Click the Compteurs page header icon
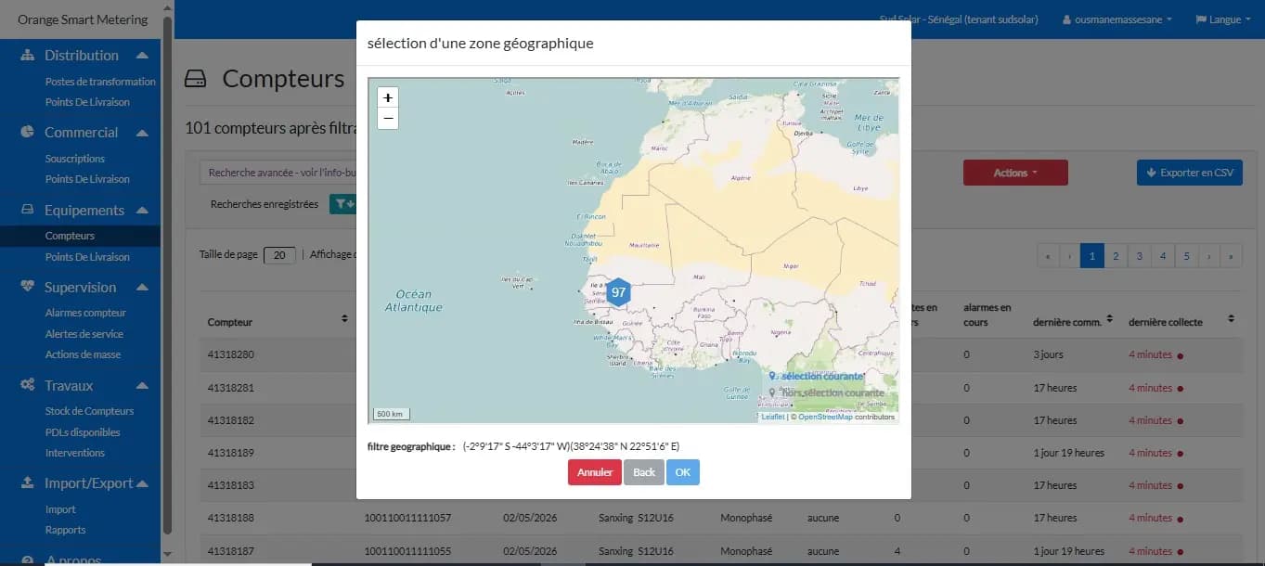 (196, 79)
